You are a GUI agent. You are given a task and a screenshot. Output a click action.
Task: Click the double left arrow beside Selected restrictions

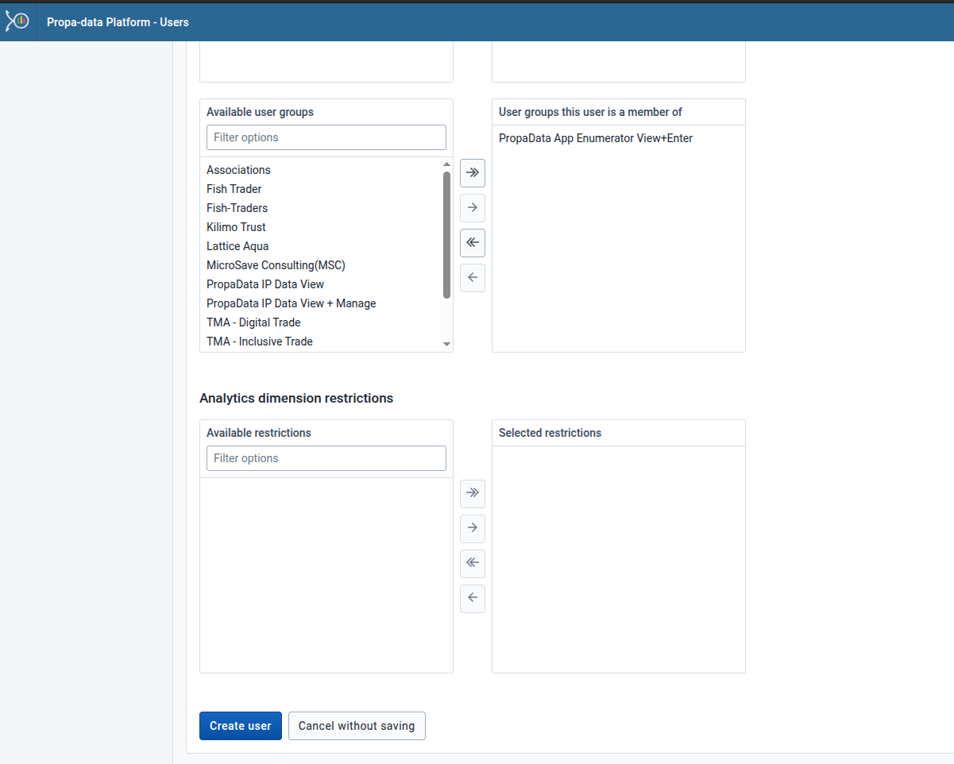point(472,563)
